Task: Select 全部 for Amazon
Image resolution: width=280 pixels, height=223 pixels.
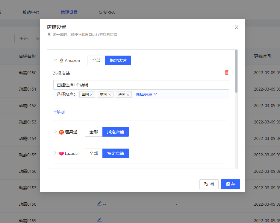Action: (96, 60)
